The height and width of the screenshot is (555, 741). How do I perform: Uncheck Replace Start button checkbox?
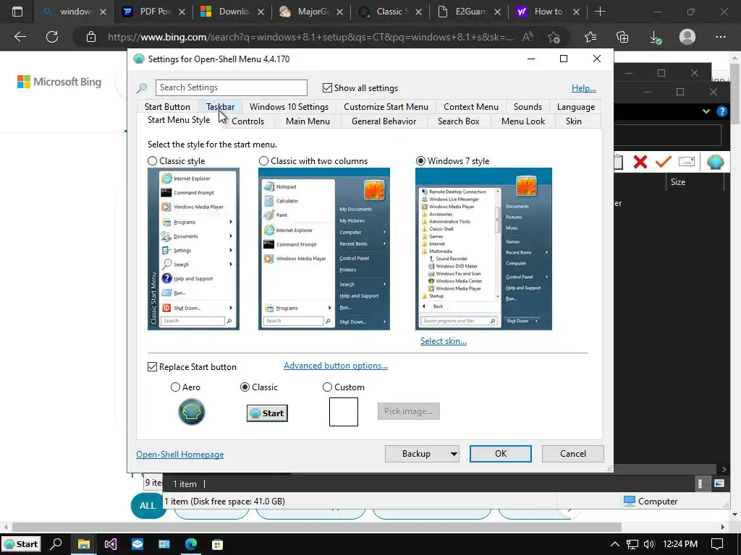pos(152,366)
